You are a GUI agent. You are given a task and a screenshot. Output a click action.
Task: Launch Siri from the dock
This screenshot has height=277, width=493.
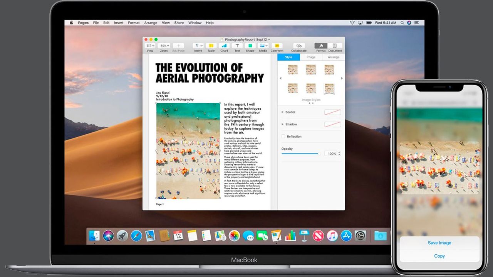pos(108,235)
